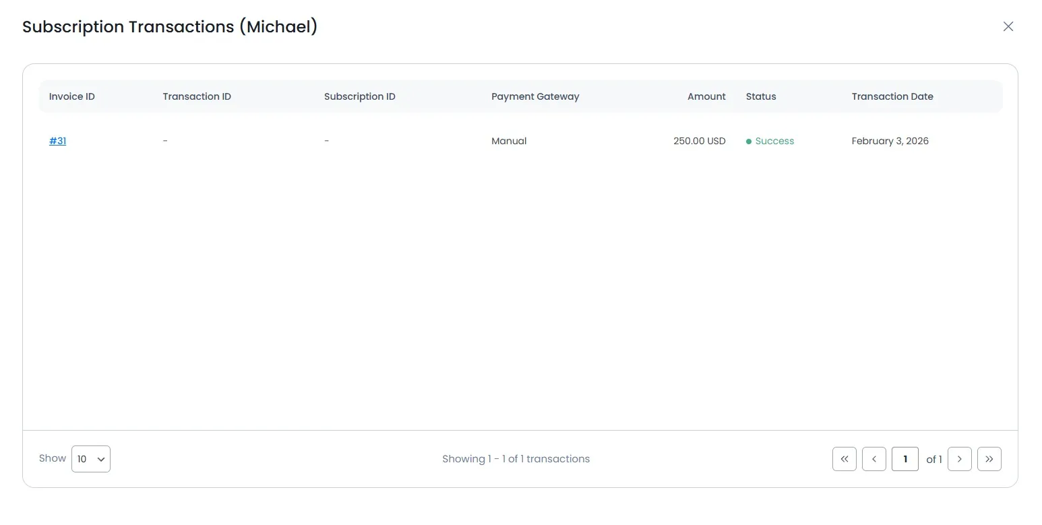This screenshot has width=1042, height=525.
Task: Select the Amount column header
Action: point(706,96)
